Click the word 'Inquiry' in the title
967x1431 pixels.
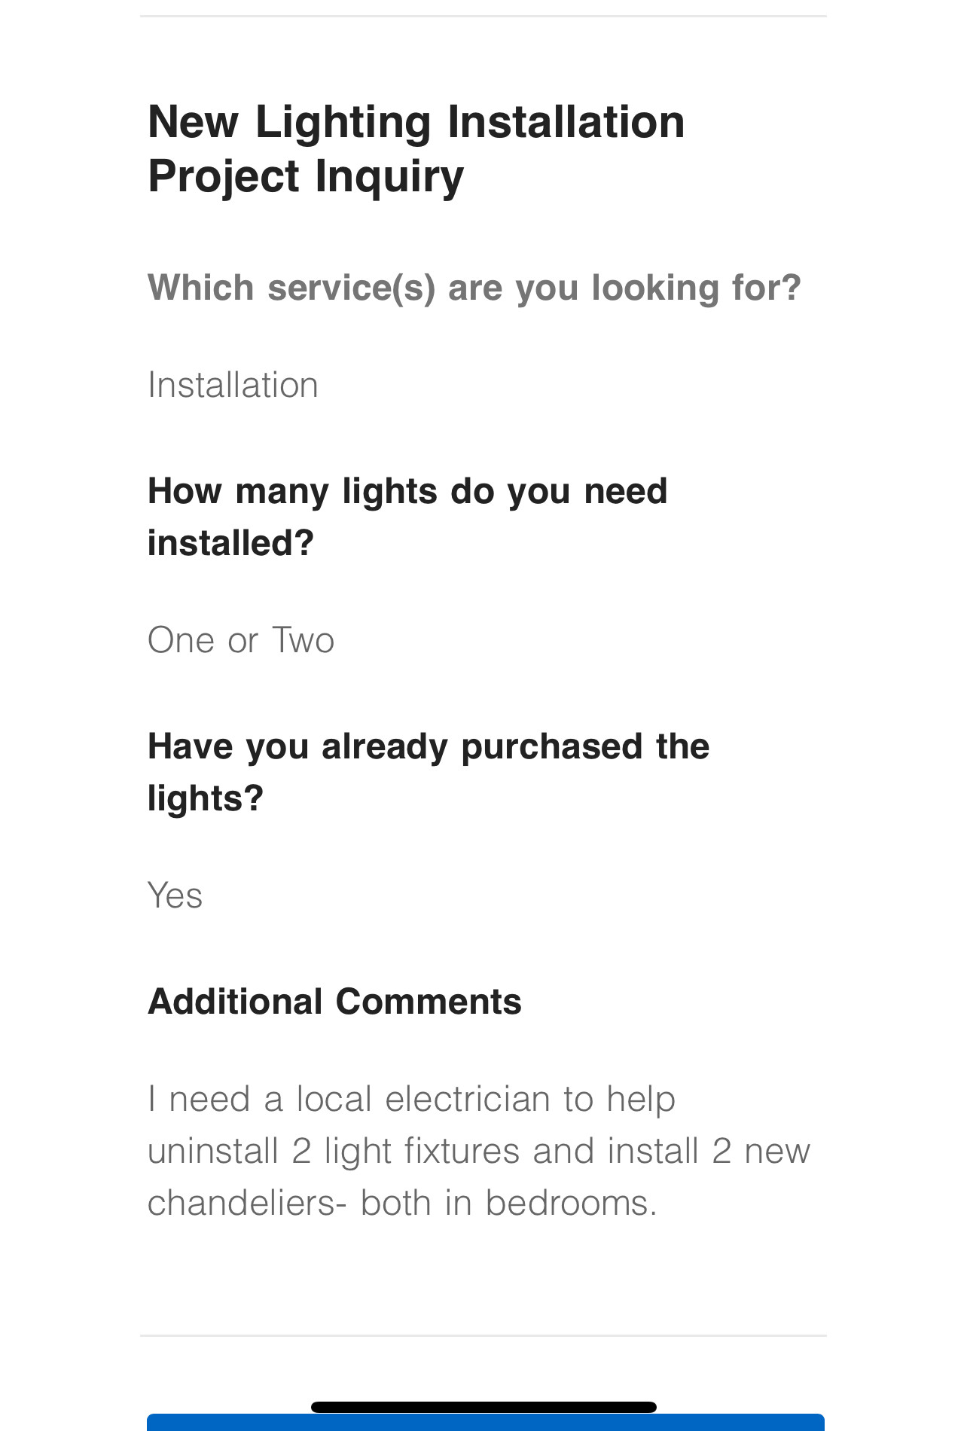point(389,177)
